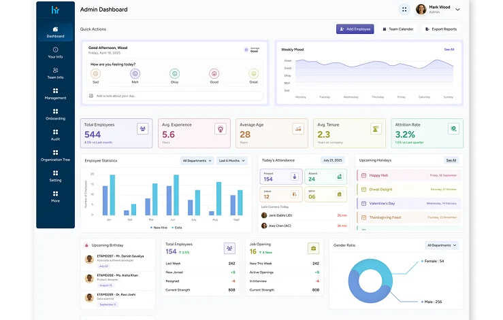Click the Audit sidebar icon

pos(55,135)
